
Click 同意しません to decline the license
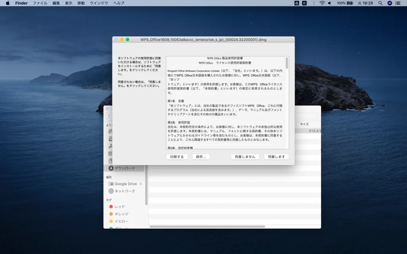[245, 157]
